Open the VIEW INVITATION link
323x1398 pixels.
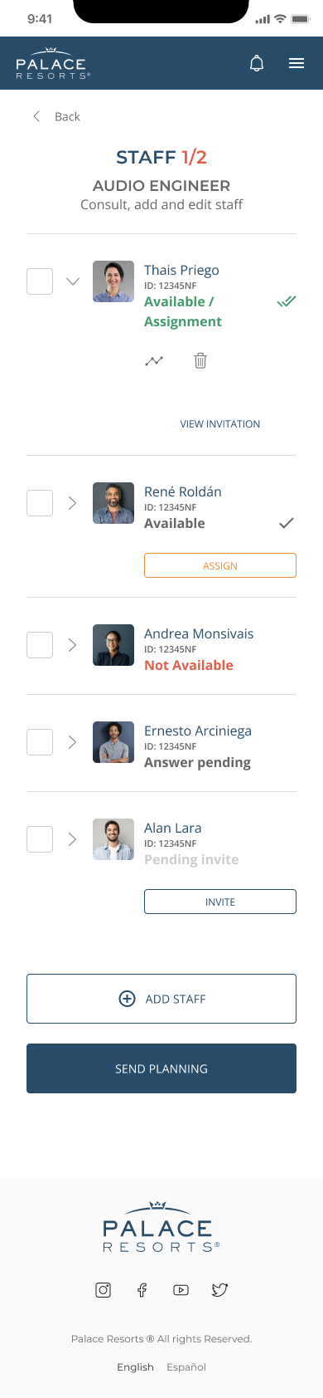pos(220,423)
